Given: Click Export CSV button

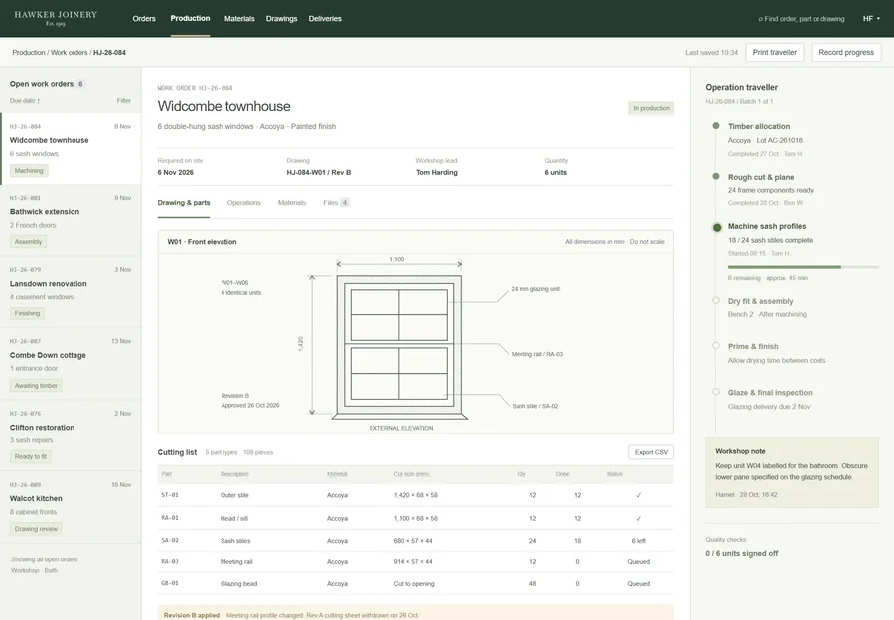Looking at the screenshot, I should 651,452.
